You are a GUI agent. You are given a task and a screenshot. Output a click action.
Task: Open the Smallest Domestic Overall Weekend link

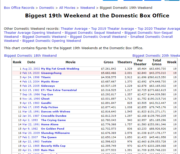(151, 37)
